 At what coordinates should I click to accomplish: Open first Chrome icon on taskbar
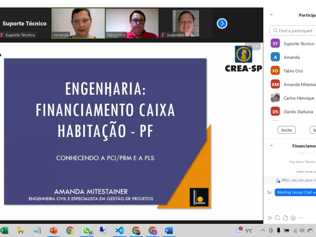pos(70,230)
